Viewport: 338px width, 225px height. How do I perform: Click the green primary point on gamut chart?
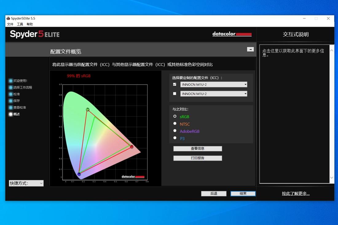tap(88, 109)
